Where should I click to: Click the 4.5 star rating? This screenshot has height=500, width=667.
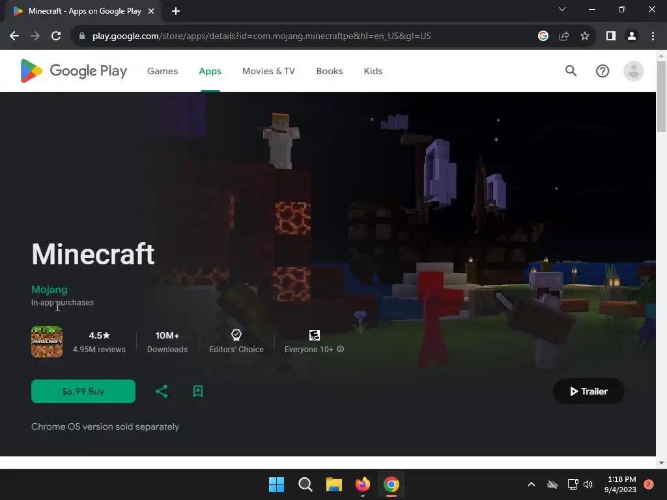coord(99,335)
